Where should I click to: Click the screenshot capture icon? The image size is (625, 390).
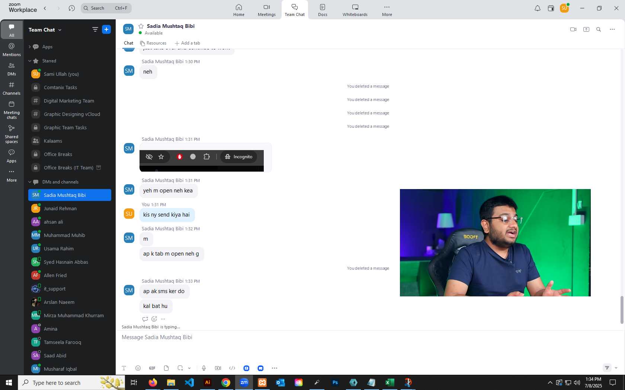(x=180, y=368)
